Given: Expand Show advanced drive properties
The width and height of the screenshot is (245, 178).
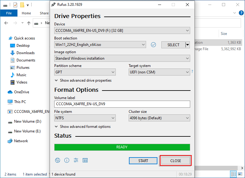Looking at the screenshot, I should click(83, 80).
